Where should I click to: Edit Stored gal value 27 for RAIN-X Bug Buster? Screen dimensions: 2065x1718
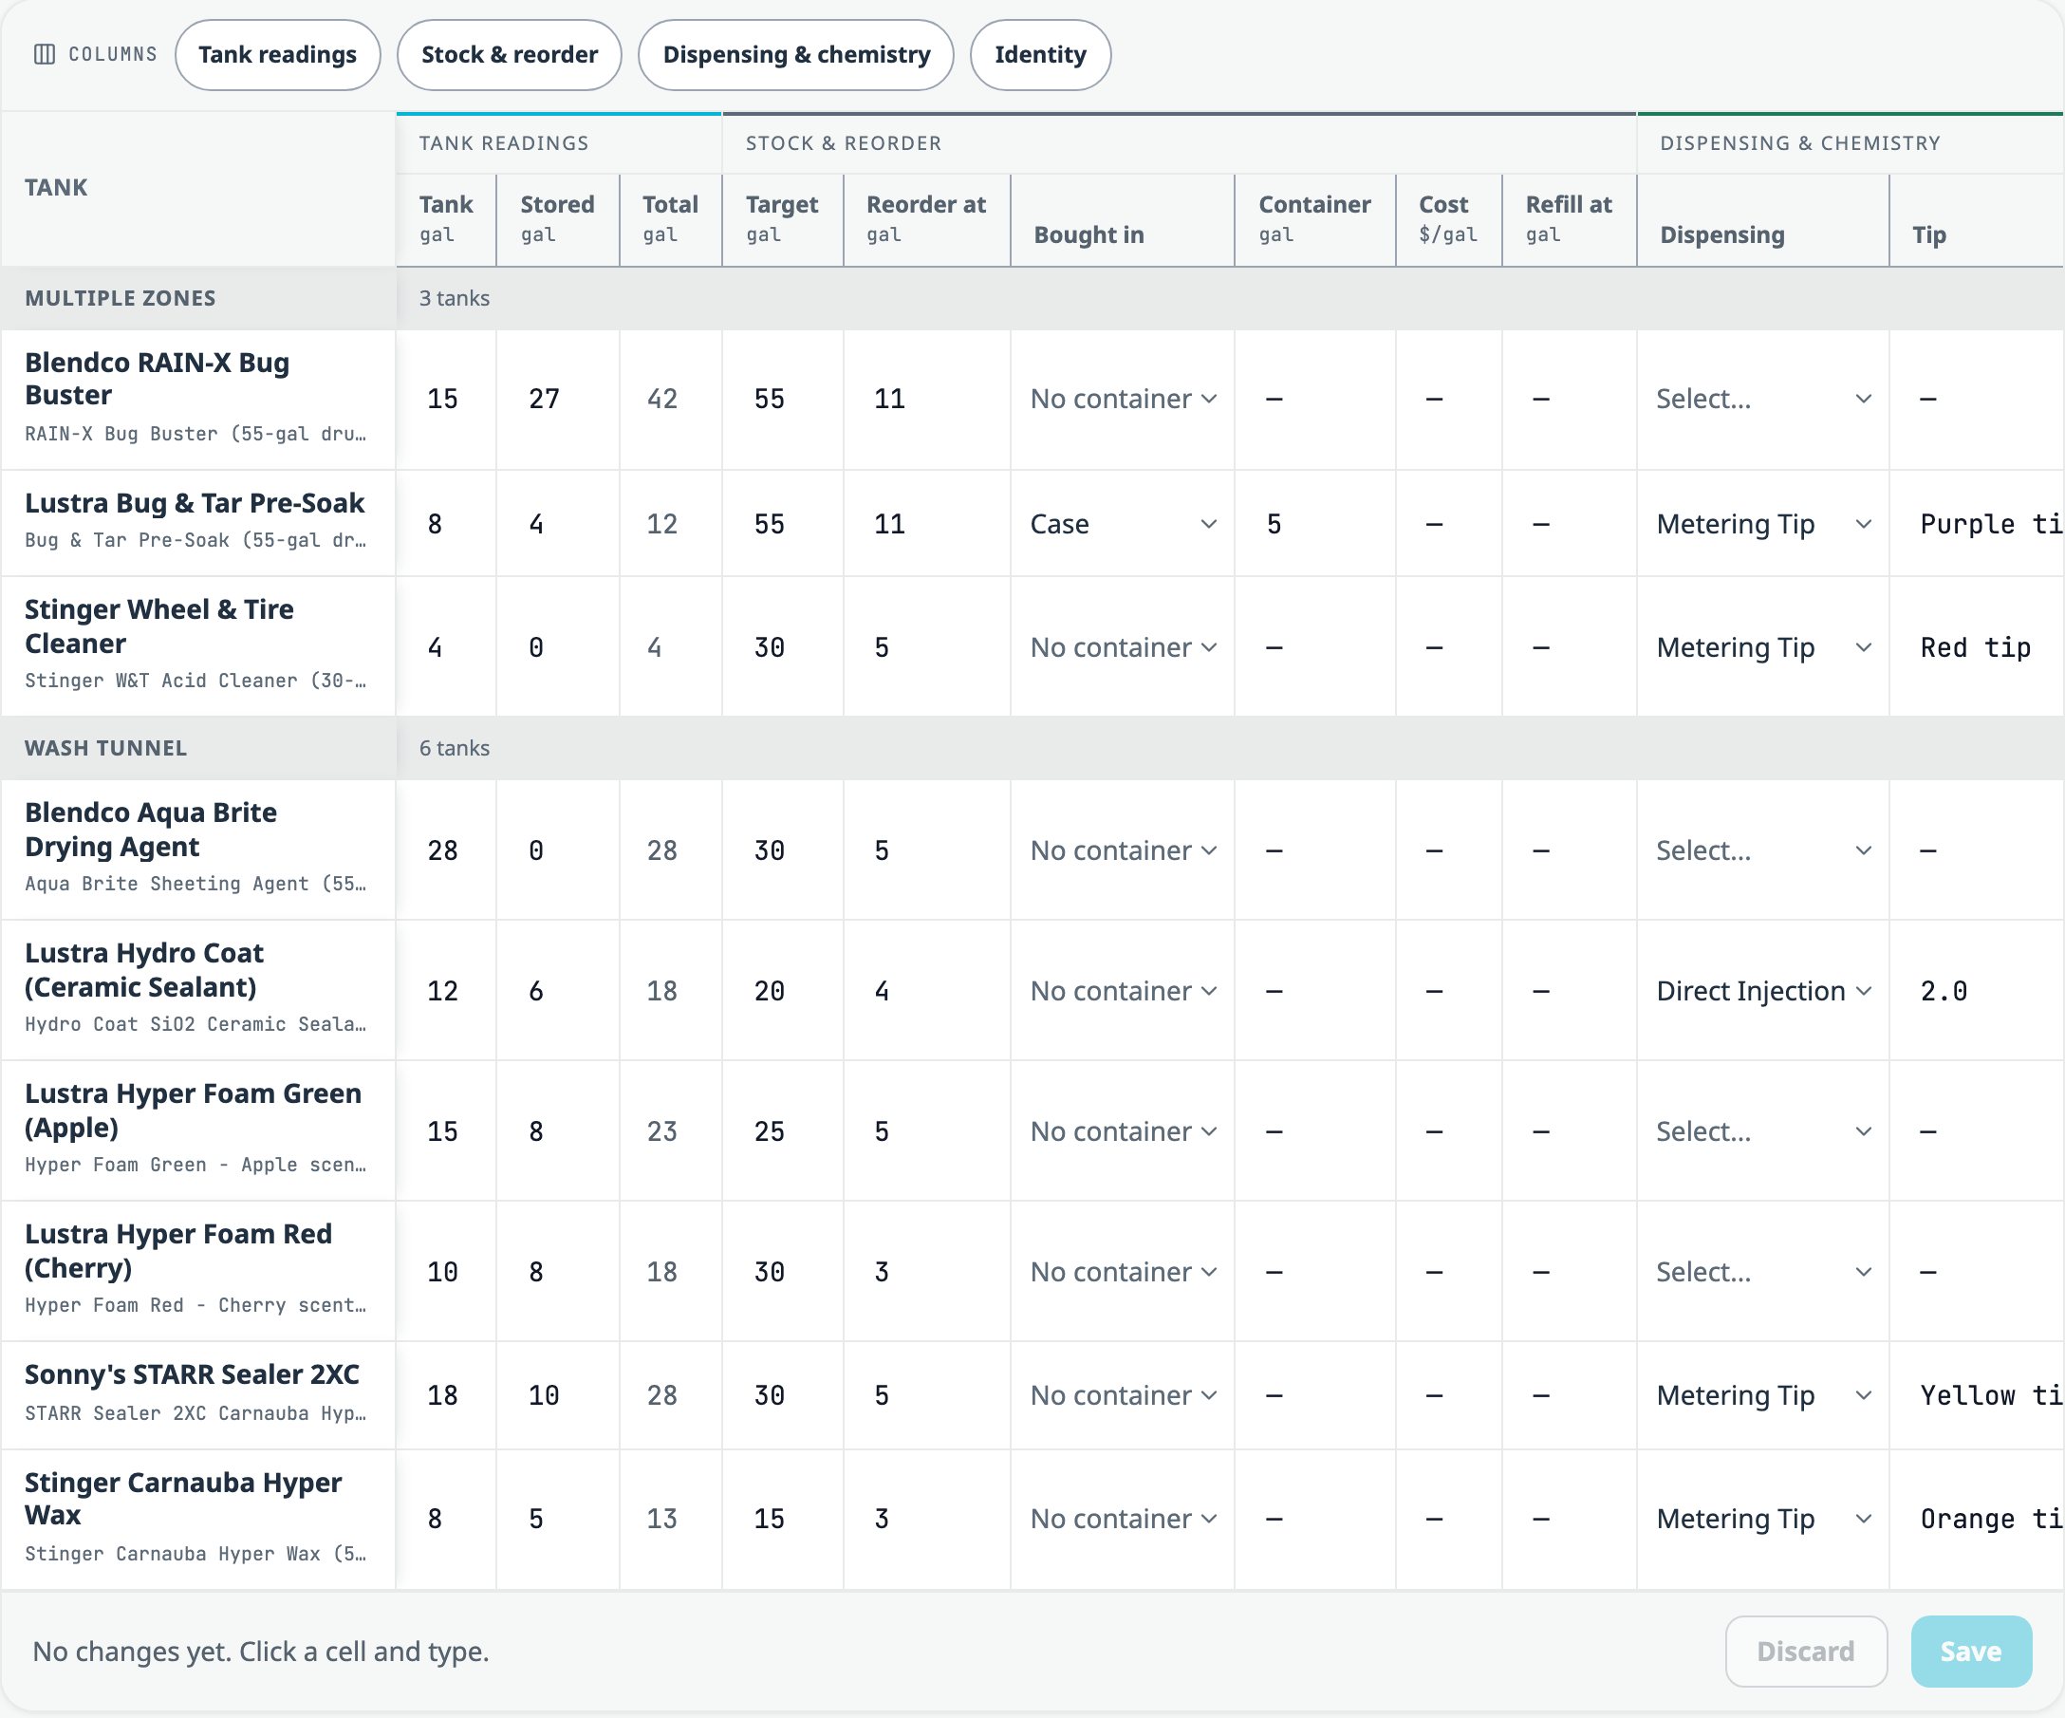click(x=558, y=400)
